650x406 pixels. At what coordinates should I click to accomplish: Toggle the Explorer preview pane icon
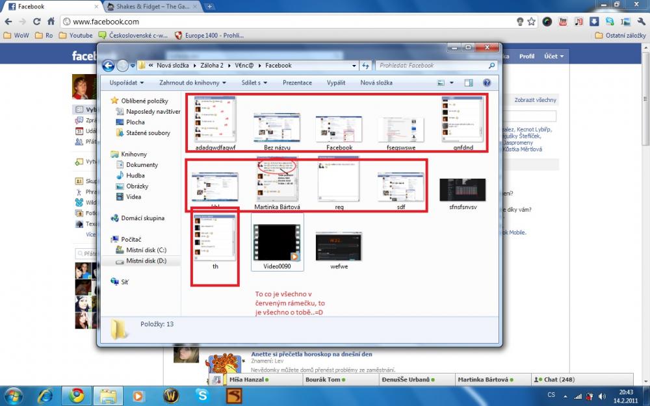coord(469,83)
